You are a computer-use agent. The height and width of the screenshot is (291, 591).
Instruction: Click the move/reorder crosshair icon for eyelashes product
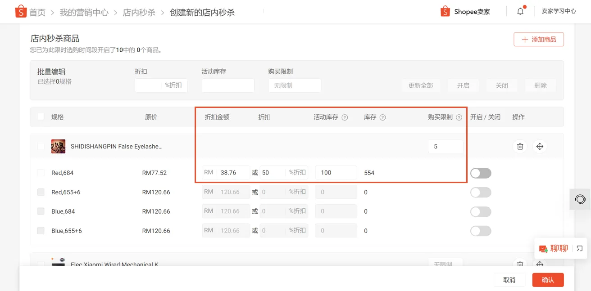tap(540, 146)
